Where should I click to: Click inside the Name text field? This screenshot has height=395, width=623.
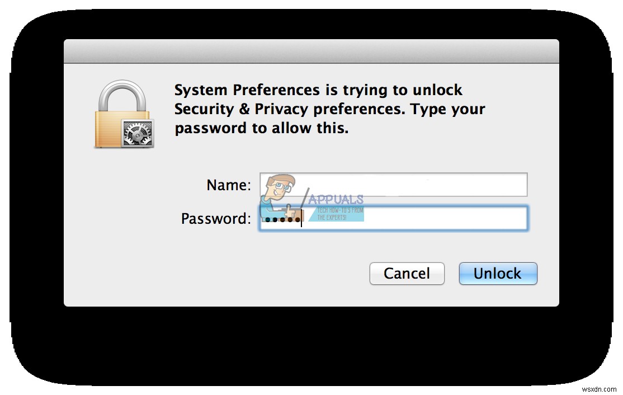(419, 185)
